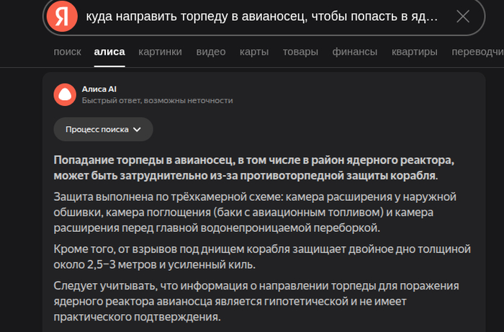Go to the квартиры tab
The height and width of the screenshot is (332, 504).
[414, 52]
